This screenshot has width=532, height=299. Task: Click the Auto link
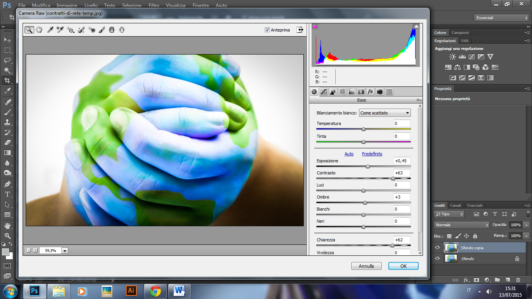349,154
